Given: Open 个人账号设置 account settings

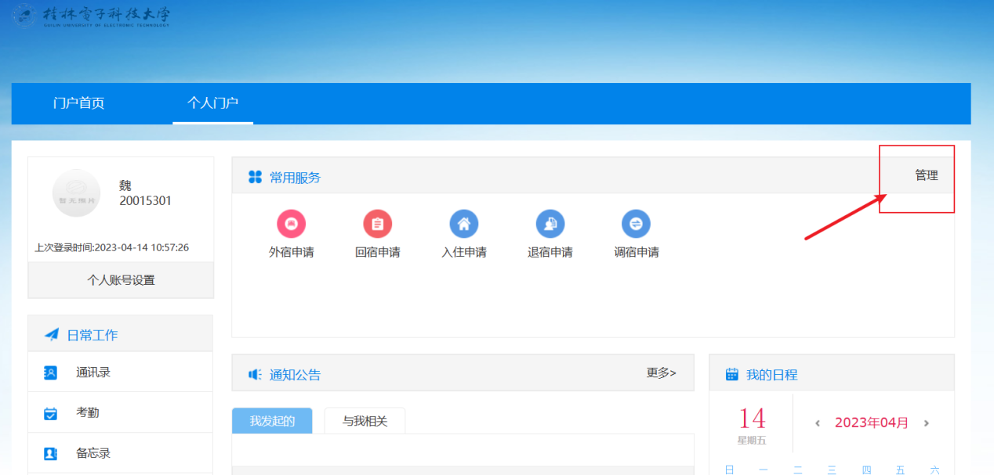Looking at the screenshot, I should 121,280.
